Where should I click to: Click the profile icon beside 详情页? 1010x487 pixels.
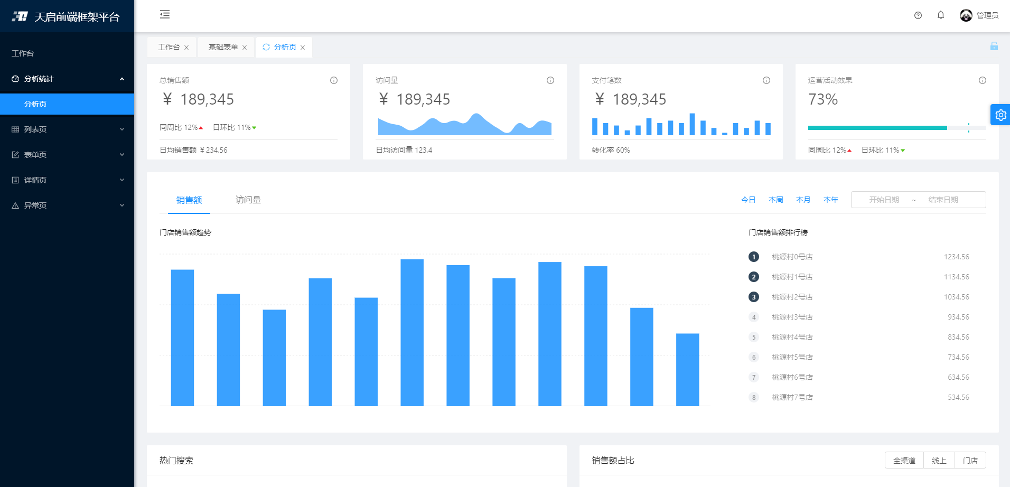(15, 180)
